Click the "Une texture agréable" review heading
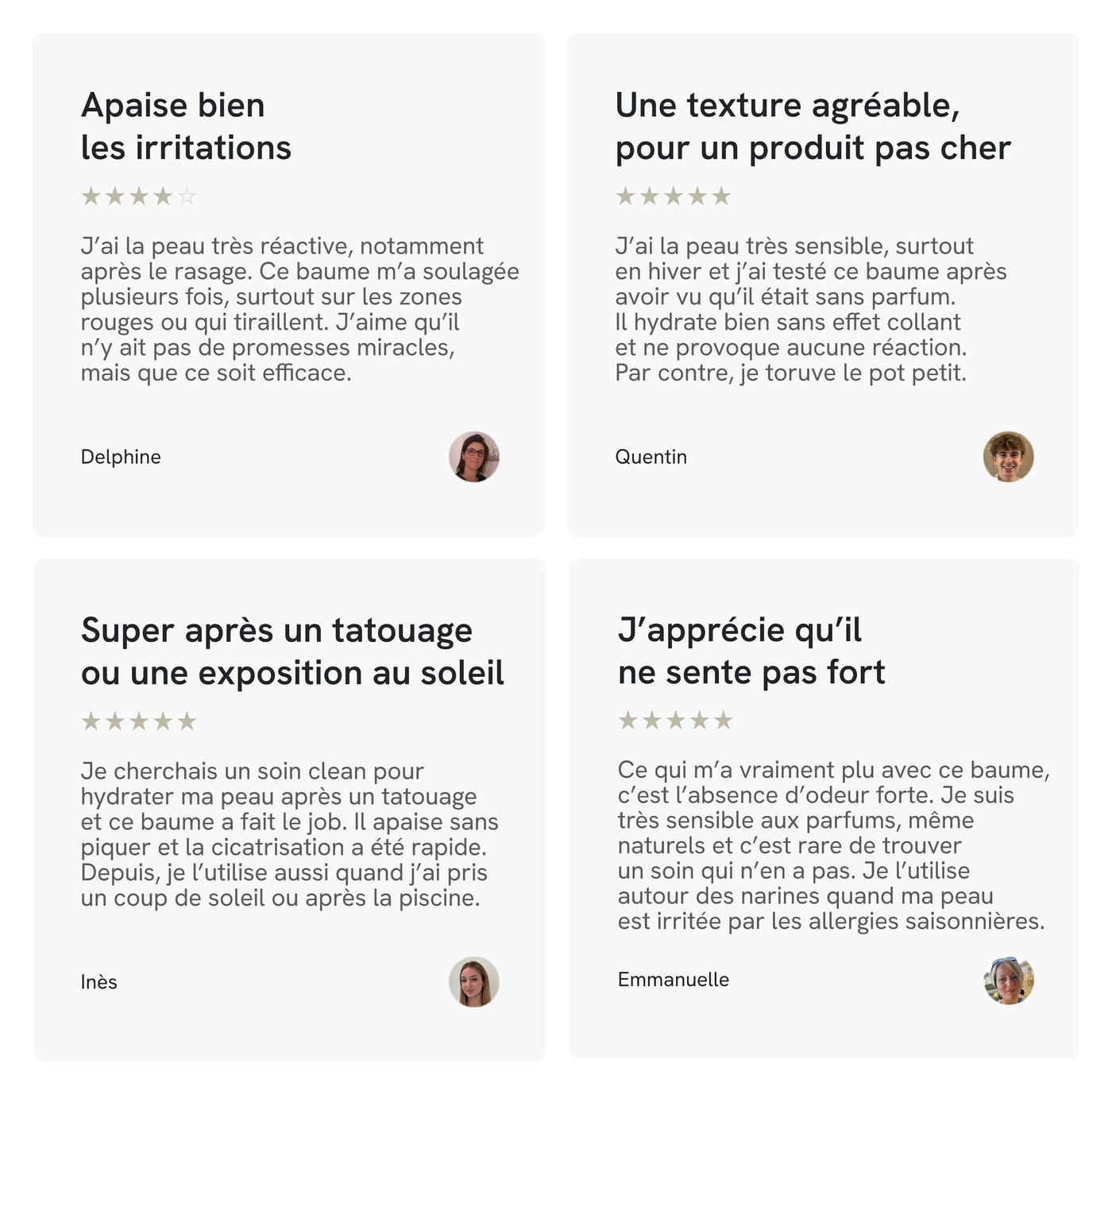This screenshot has width=1112, height=1210. [813, 126]
